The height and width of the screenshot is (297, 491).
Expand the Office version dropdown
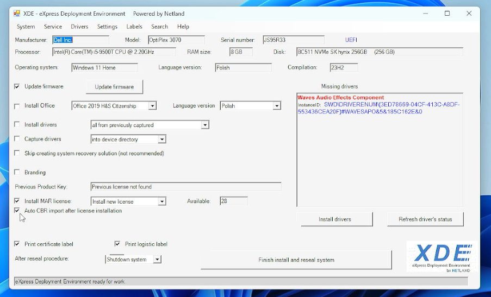[x=152, y=106]
